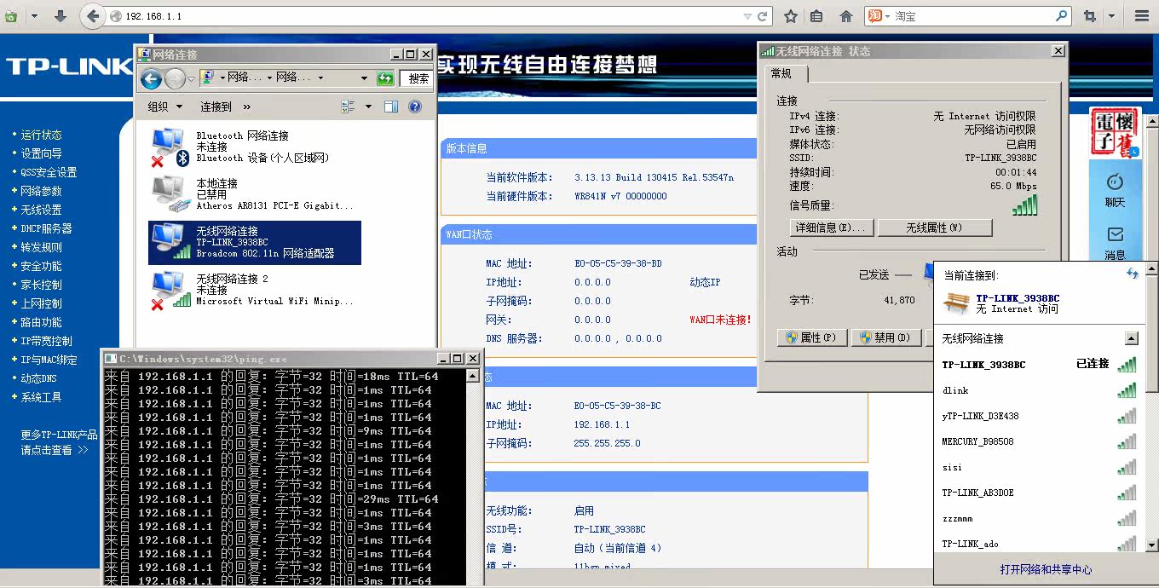
Task: Open 运行状态 in the router menu
Action: (41, 135)
